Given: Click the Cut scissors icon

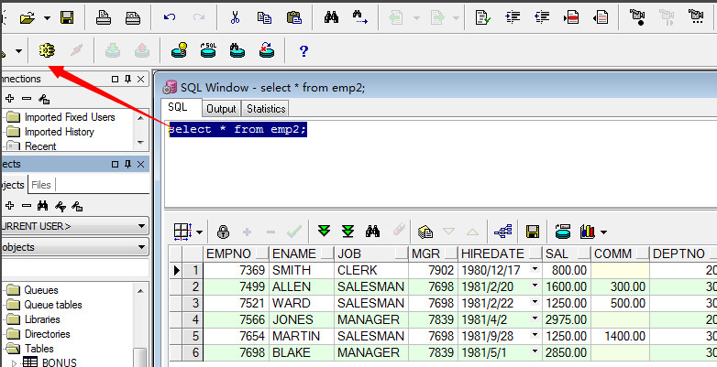Looking at the screenshot, I should 236,16.
